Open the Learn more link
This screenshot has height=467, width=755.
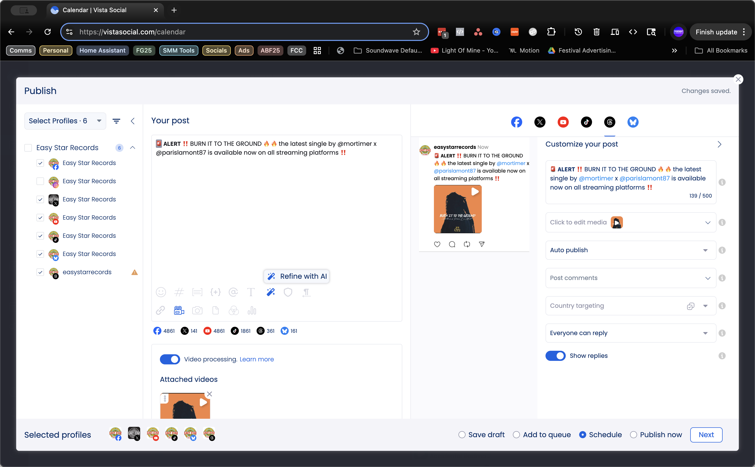257,359
